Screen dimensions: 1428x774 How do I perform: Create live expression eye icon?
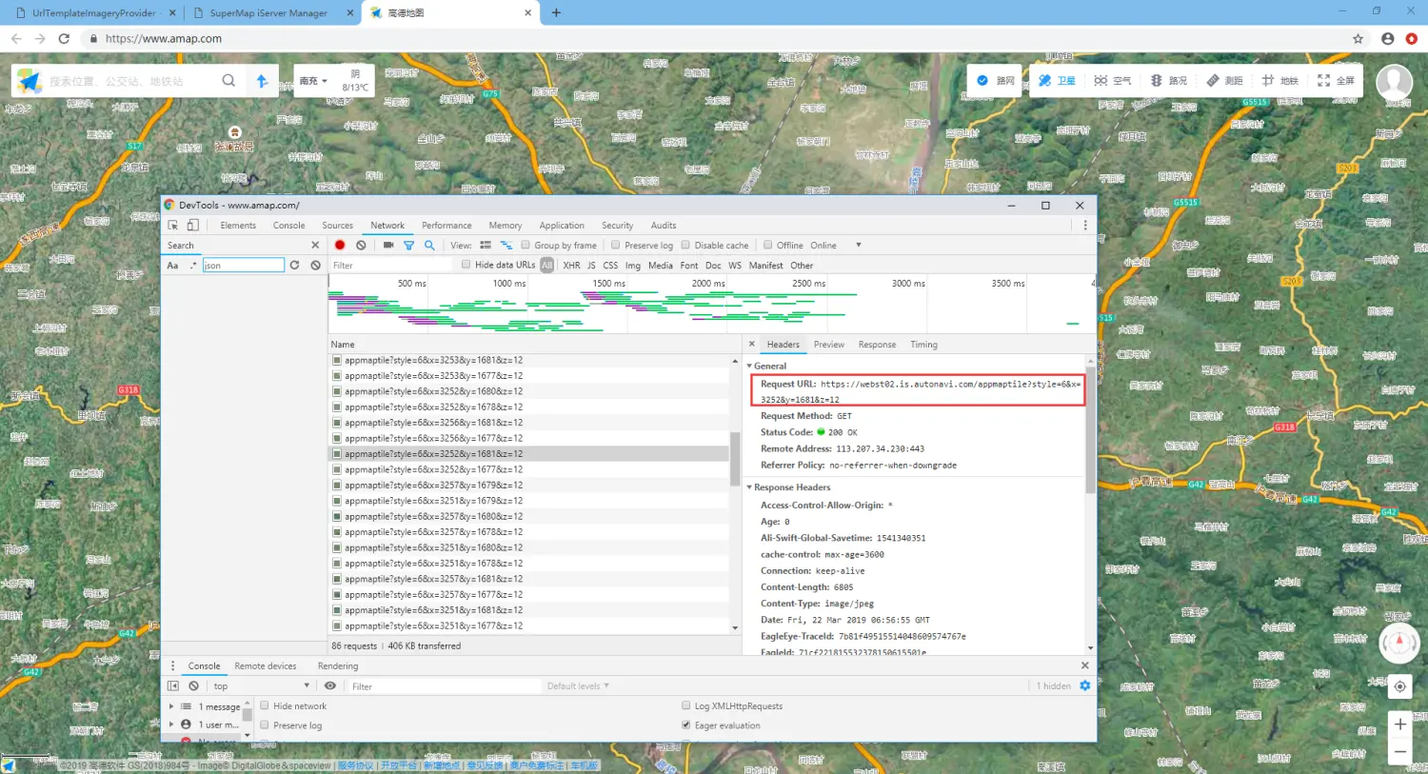pyautogui.click(x=330, y=685)
